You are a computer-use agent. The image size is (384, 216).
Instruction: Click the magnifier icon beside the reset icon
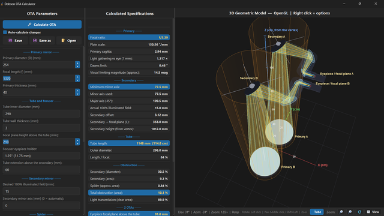[x=350, y=212]
